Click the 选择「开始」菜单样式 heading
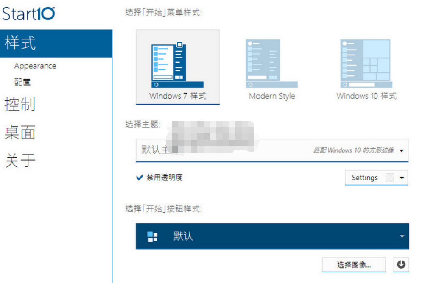This screenshot has height=283, width=422. (x=163, y=12)
